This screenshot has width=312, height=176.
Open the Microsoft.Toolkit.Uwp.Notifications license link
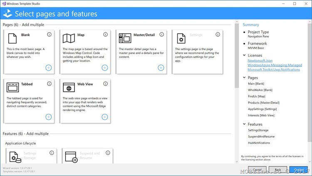pos(273,70)
